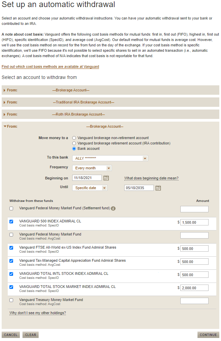Uncheck VANGUARD 500 INDEX ADMIRAL CL checkbox

point(11,222)
